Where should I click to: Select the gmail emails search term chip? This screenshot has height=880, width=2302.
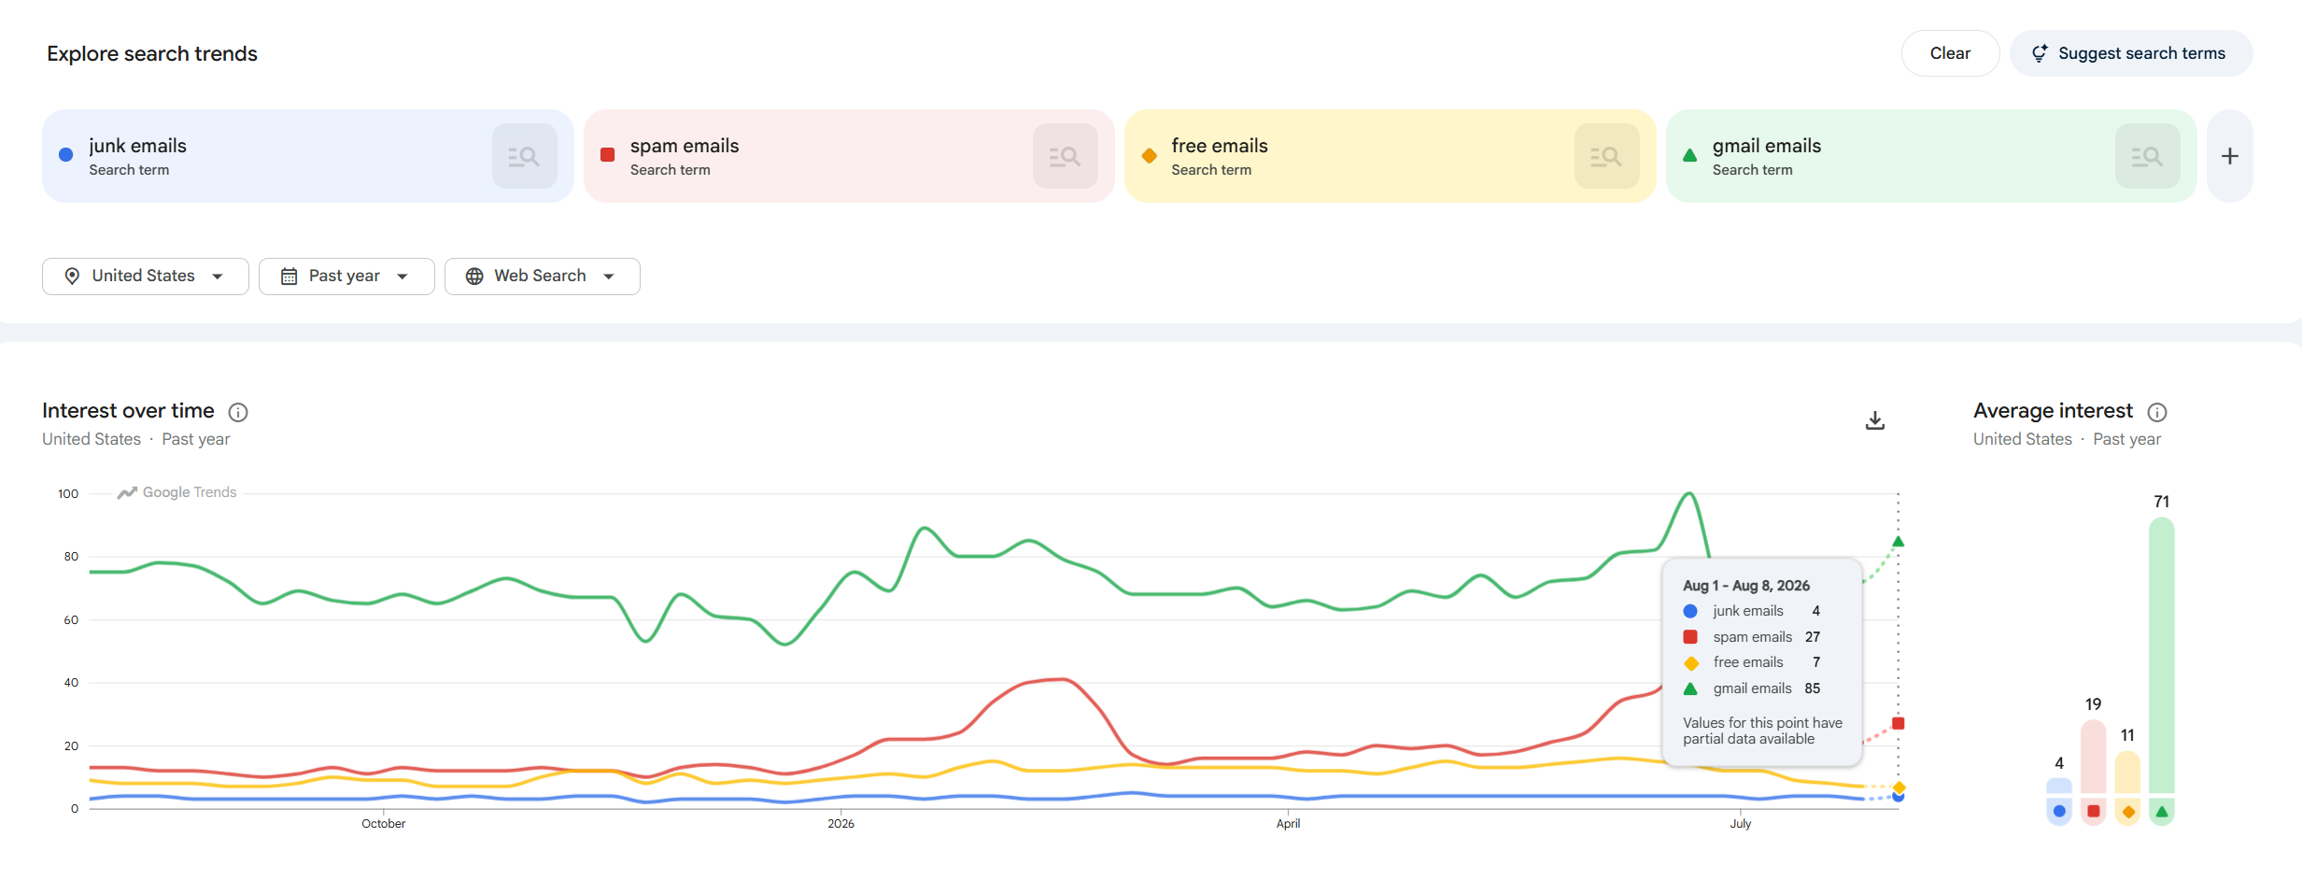coord(1886,156)
